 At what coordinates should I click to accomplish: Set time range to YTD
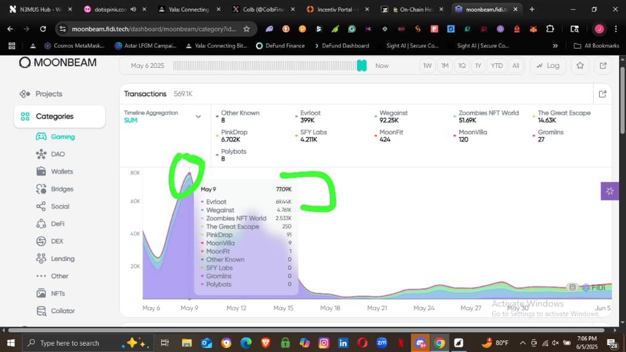(497, 66)
